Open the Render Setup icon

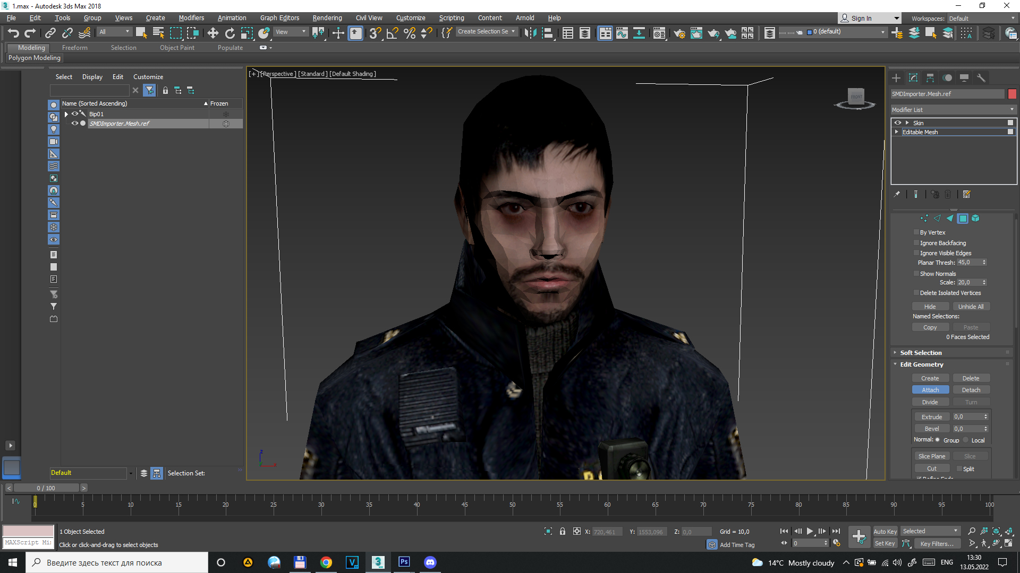(679, 33)
